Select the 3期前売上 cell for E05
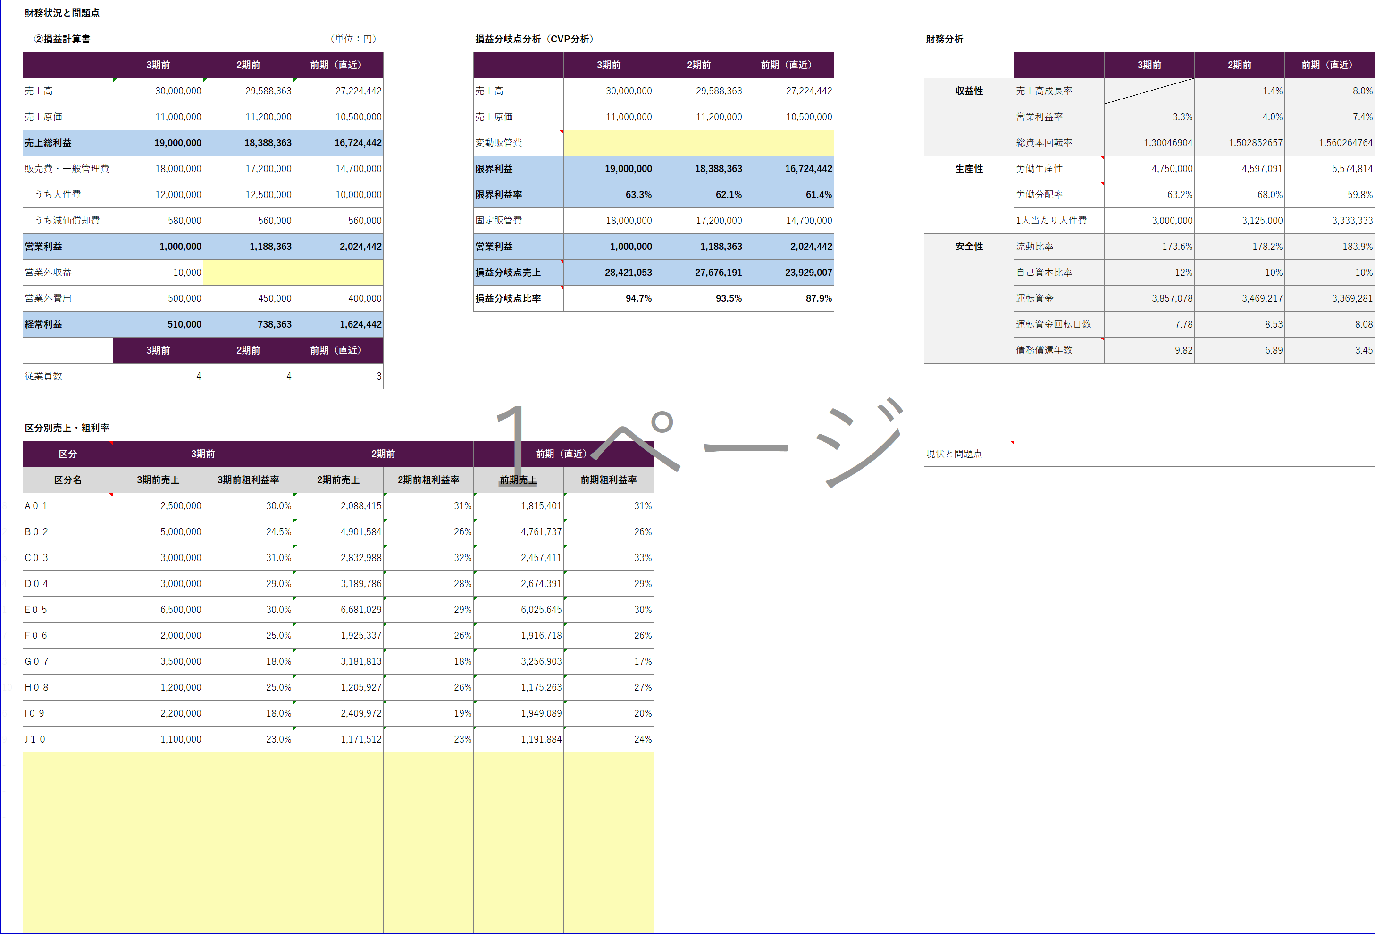The width and height of the screenshot is (1375, 934). point(158,610)
